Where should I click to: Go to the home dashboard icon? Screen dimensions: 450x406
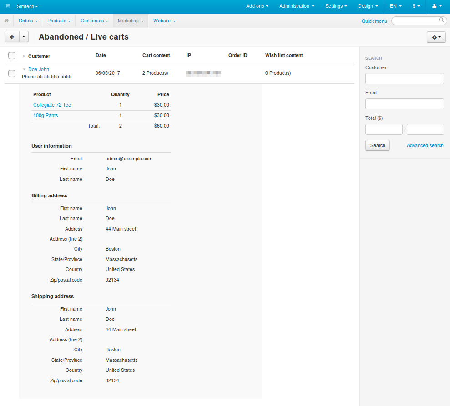pos(7,21)
